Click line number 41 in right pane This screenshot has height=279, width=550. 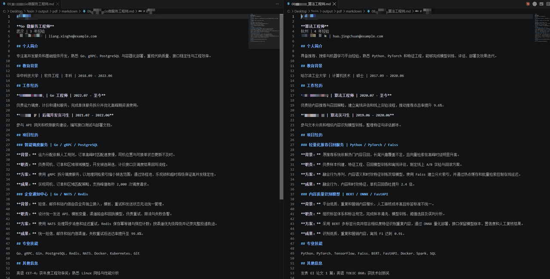293,214
